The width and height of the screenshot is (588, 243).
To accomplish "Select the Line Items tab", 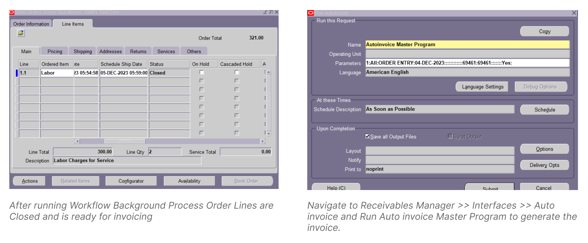I will (x=73, y=24).
